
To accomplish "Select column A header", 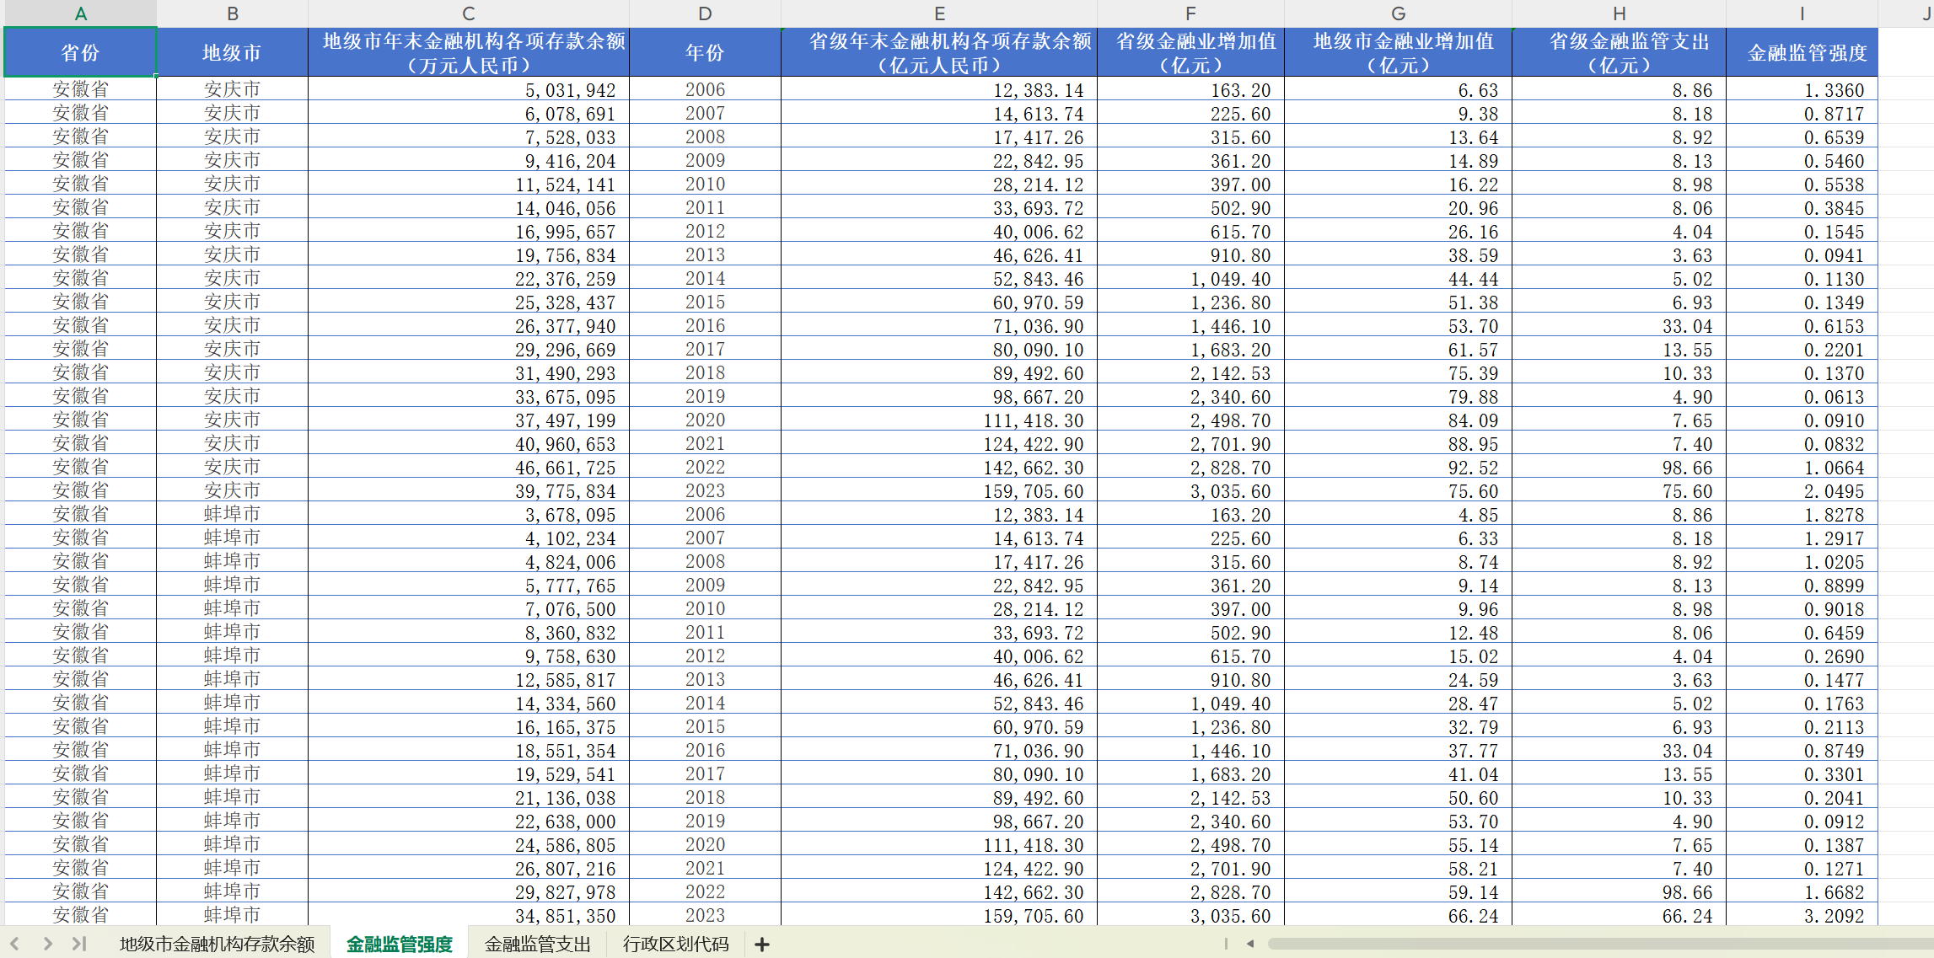I will pos(80,13).
